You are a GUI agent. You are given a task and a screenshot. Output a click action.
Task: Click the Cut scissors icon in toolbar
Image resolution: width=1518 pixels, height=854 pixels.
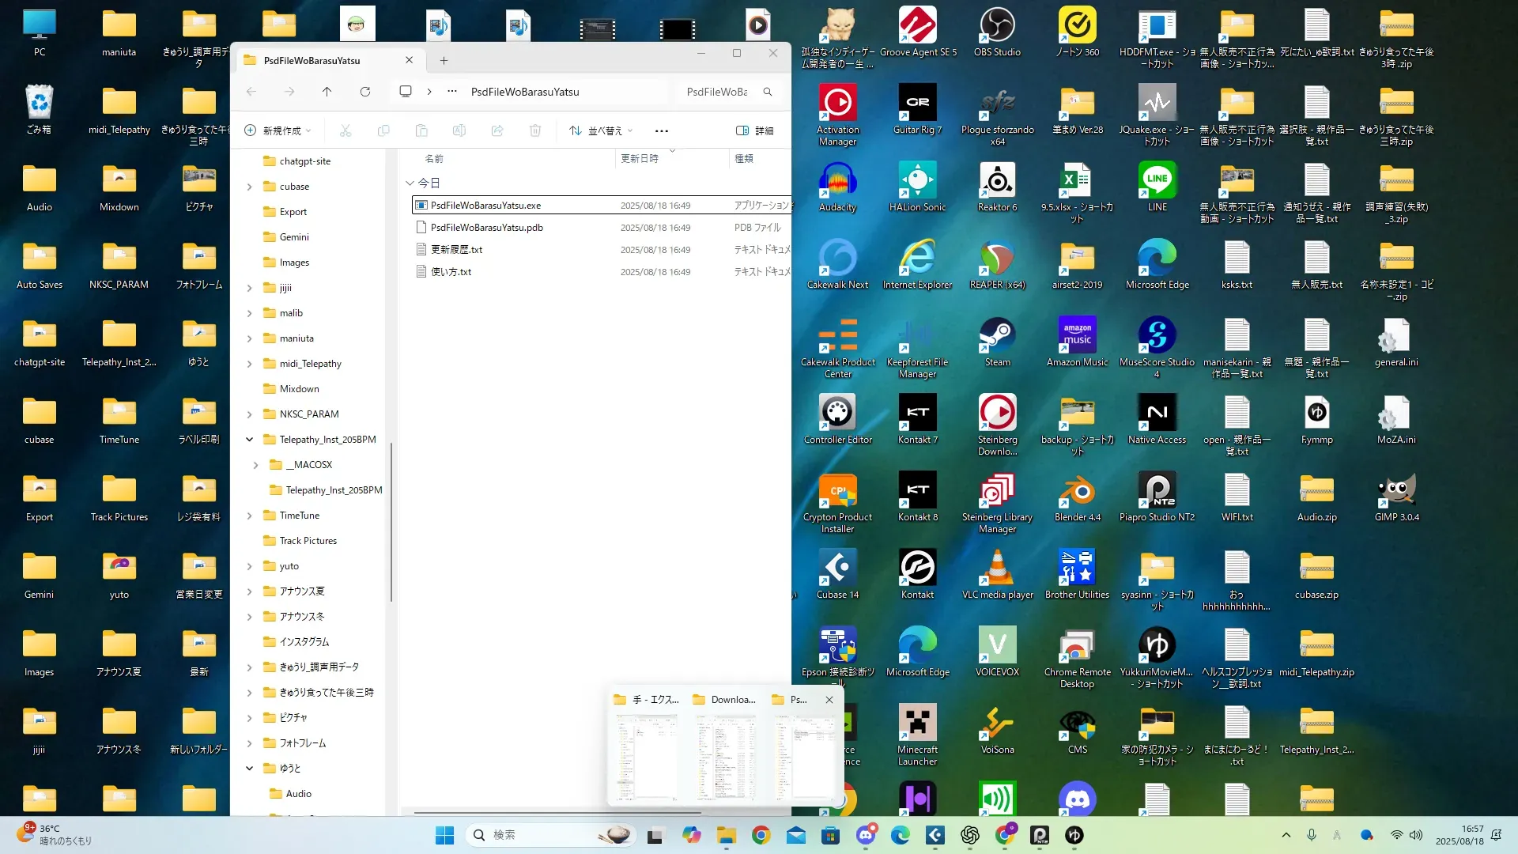point(346,130)
